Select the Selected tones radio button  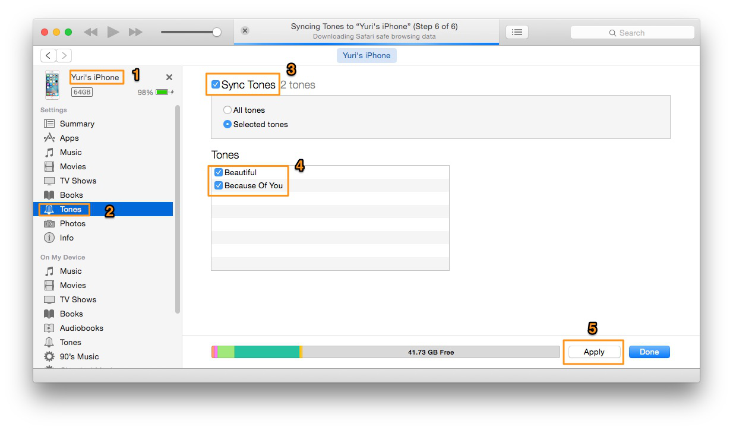pyautogui.click(x=228, y=124)
